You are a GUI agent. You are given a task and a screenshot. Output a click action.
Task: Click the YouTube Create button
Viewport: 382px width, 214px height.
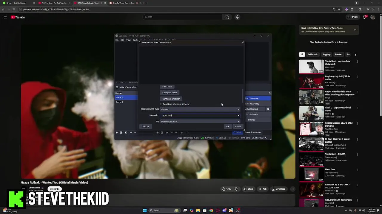pyautogui.click(x=352, y=17)
